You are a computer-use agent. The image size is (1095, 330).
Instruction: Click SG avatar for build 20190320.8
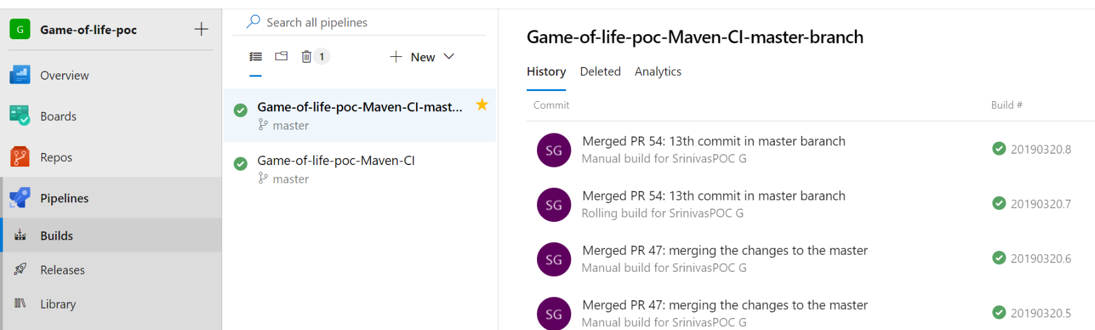(554, 150)
